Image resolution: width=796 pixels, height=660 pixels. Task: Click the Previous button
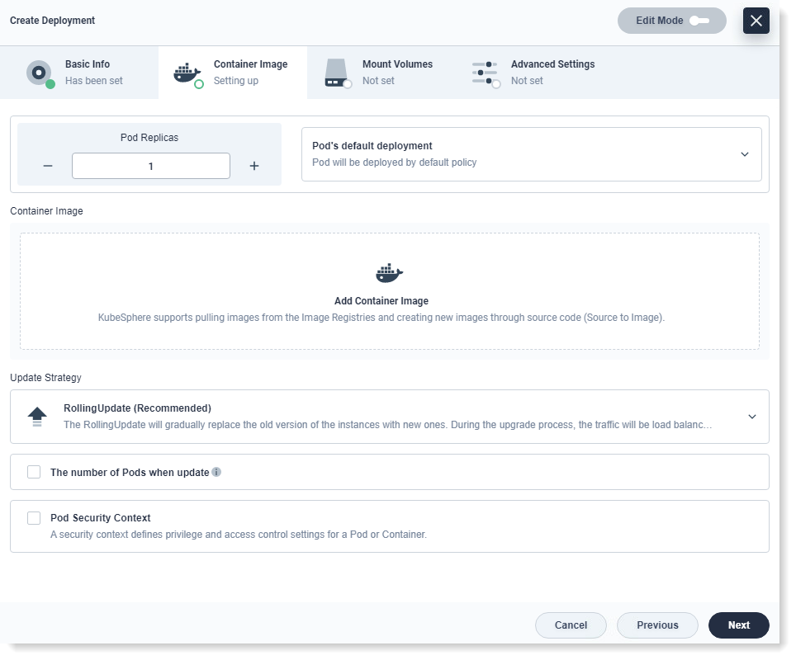coord(658,626)
